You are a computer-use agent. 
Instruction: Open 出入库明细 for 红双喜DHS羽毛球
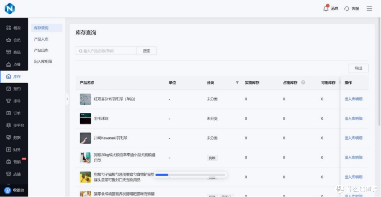click(353, 99)
